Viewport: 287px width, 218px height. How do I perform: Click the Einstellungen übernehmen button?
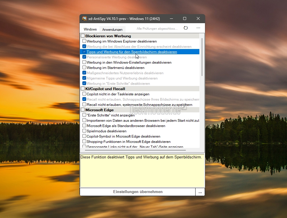pos(138,192)
